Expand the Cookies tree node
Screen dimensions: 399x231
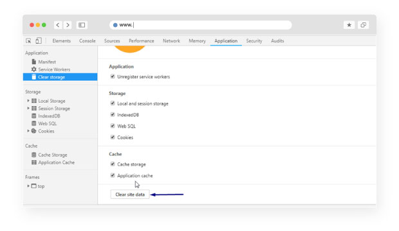coord(28,131)
